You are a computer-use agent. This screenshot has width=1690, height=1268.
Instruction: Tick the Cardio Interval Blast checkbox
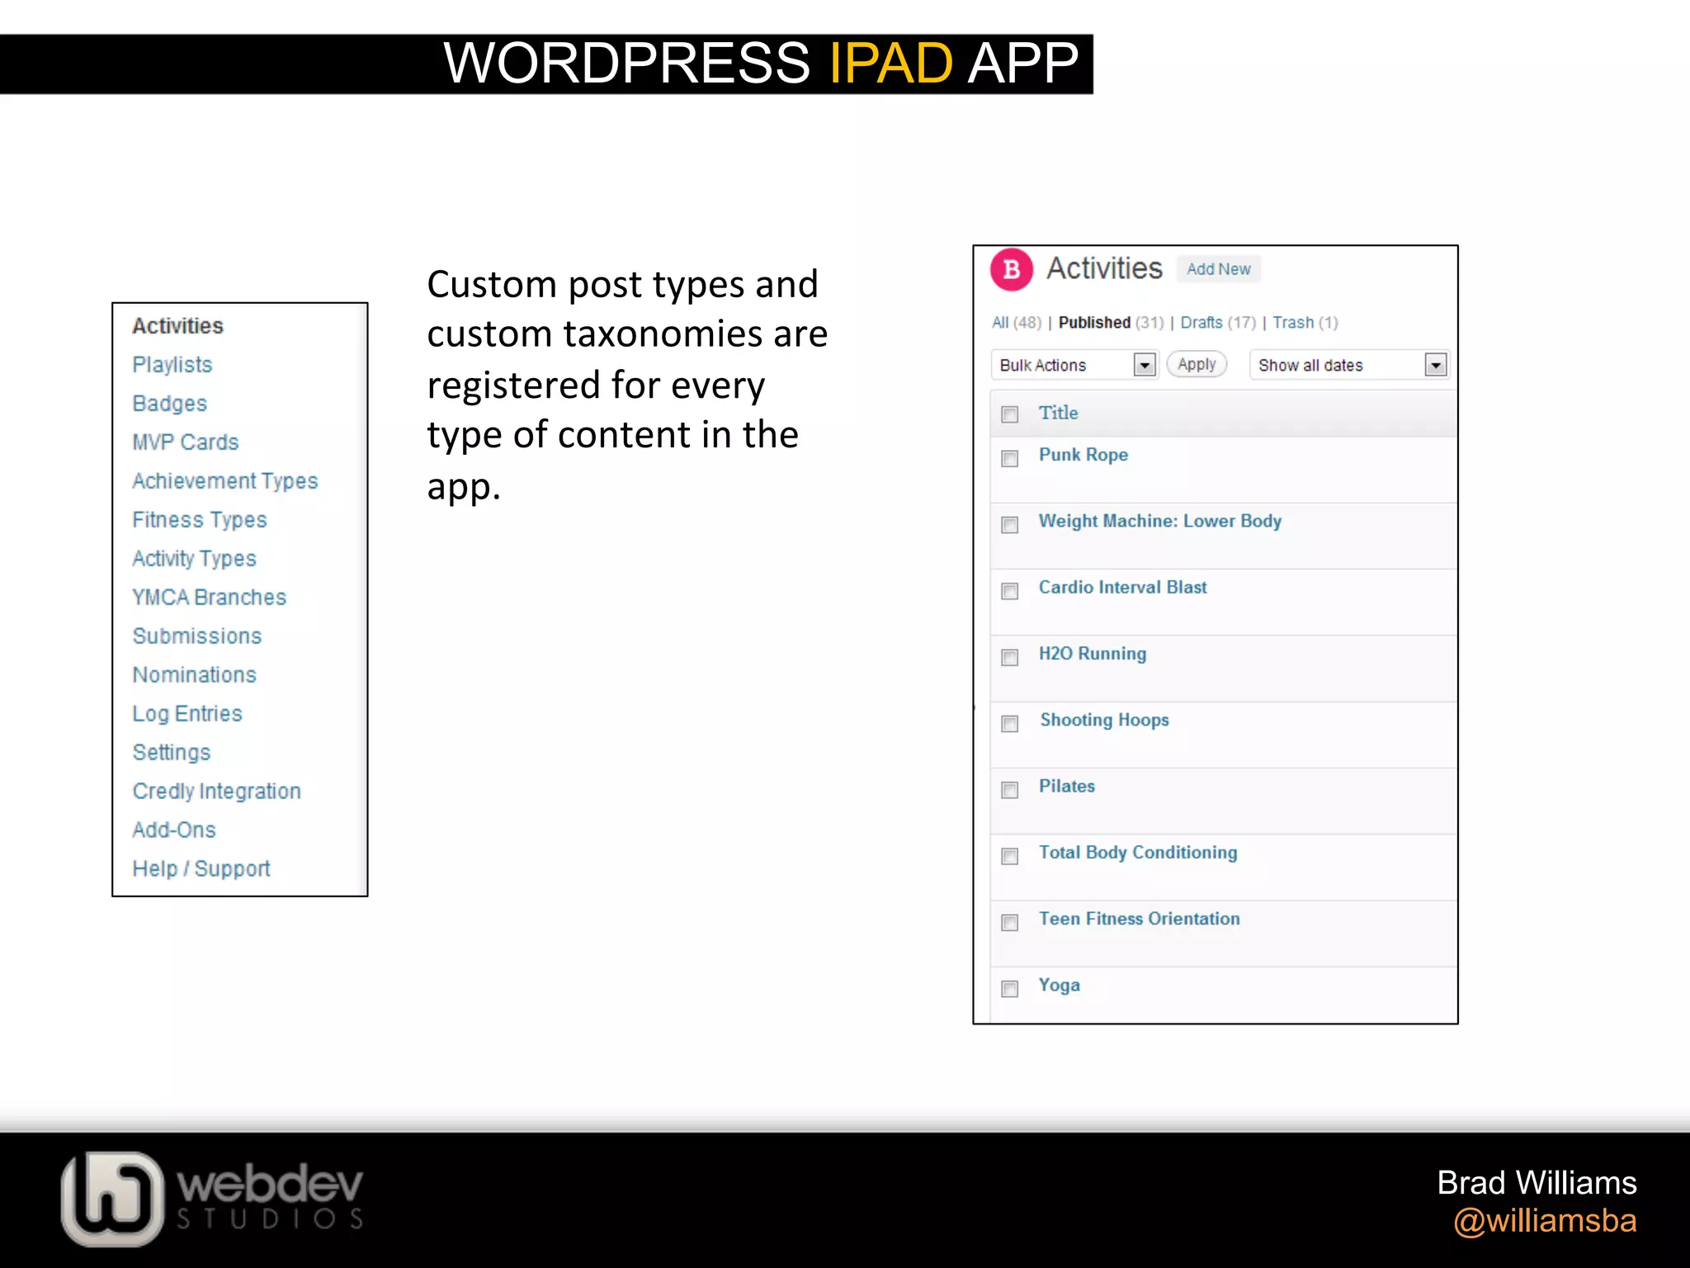coord(1009,591)
